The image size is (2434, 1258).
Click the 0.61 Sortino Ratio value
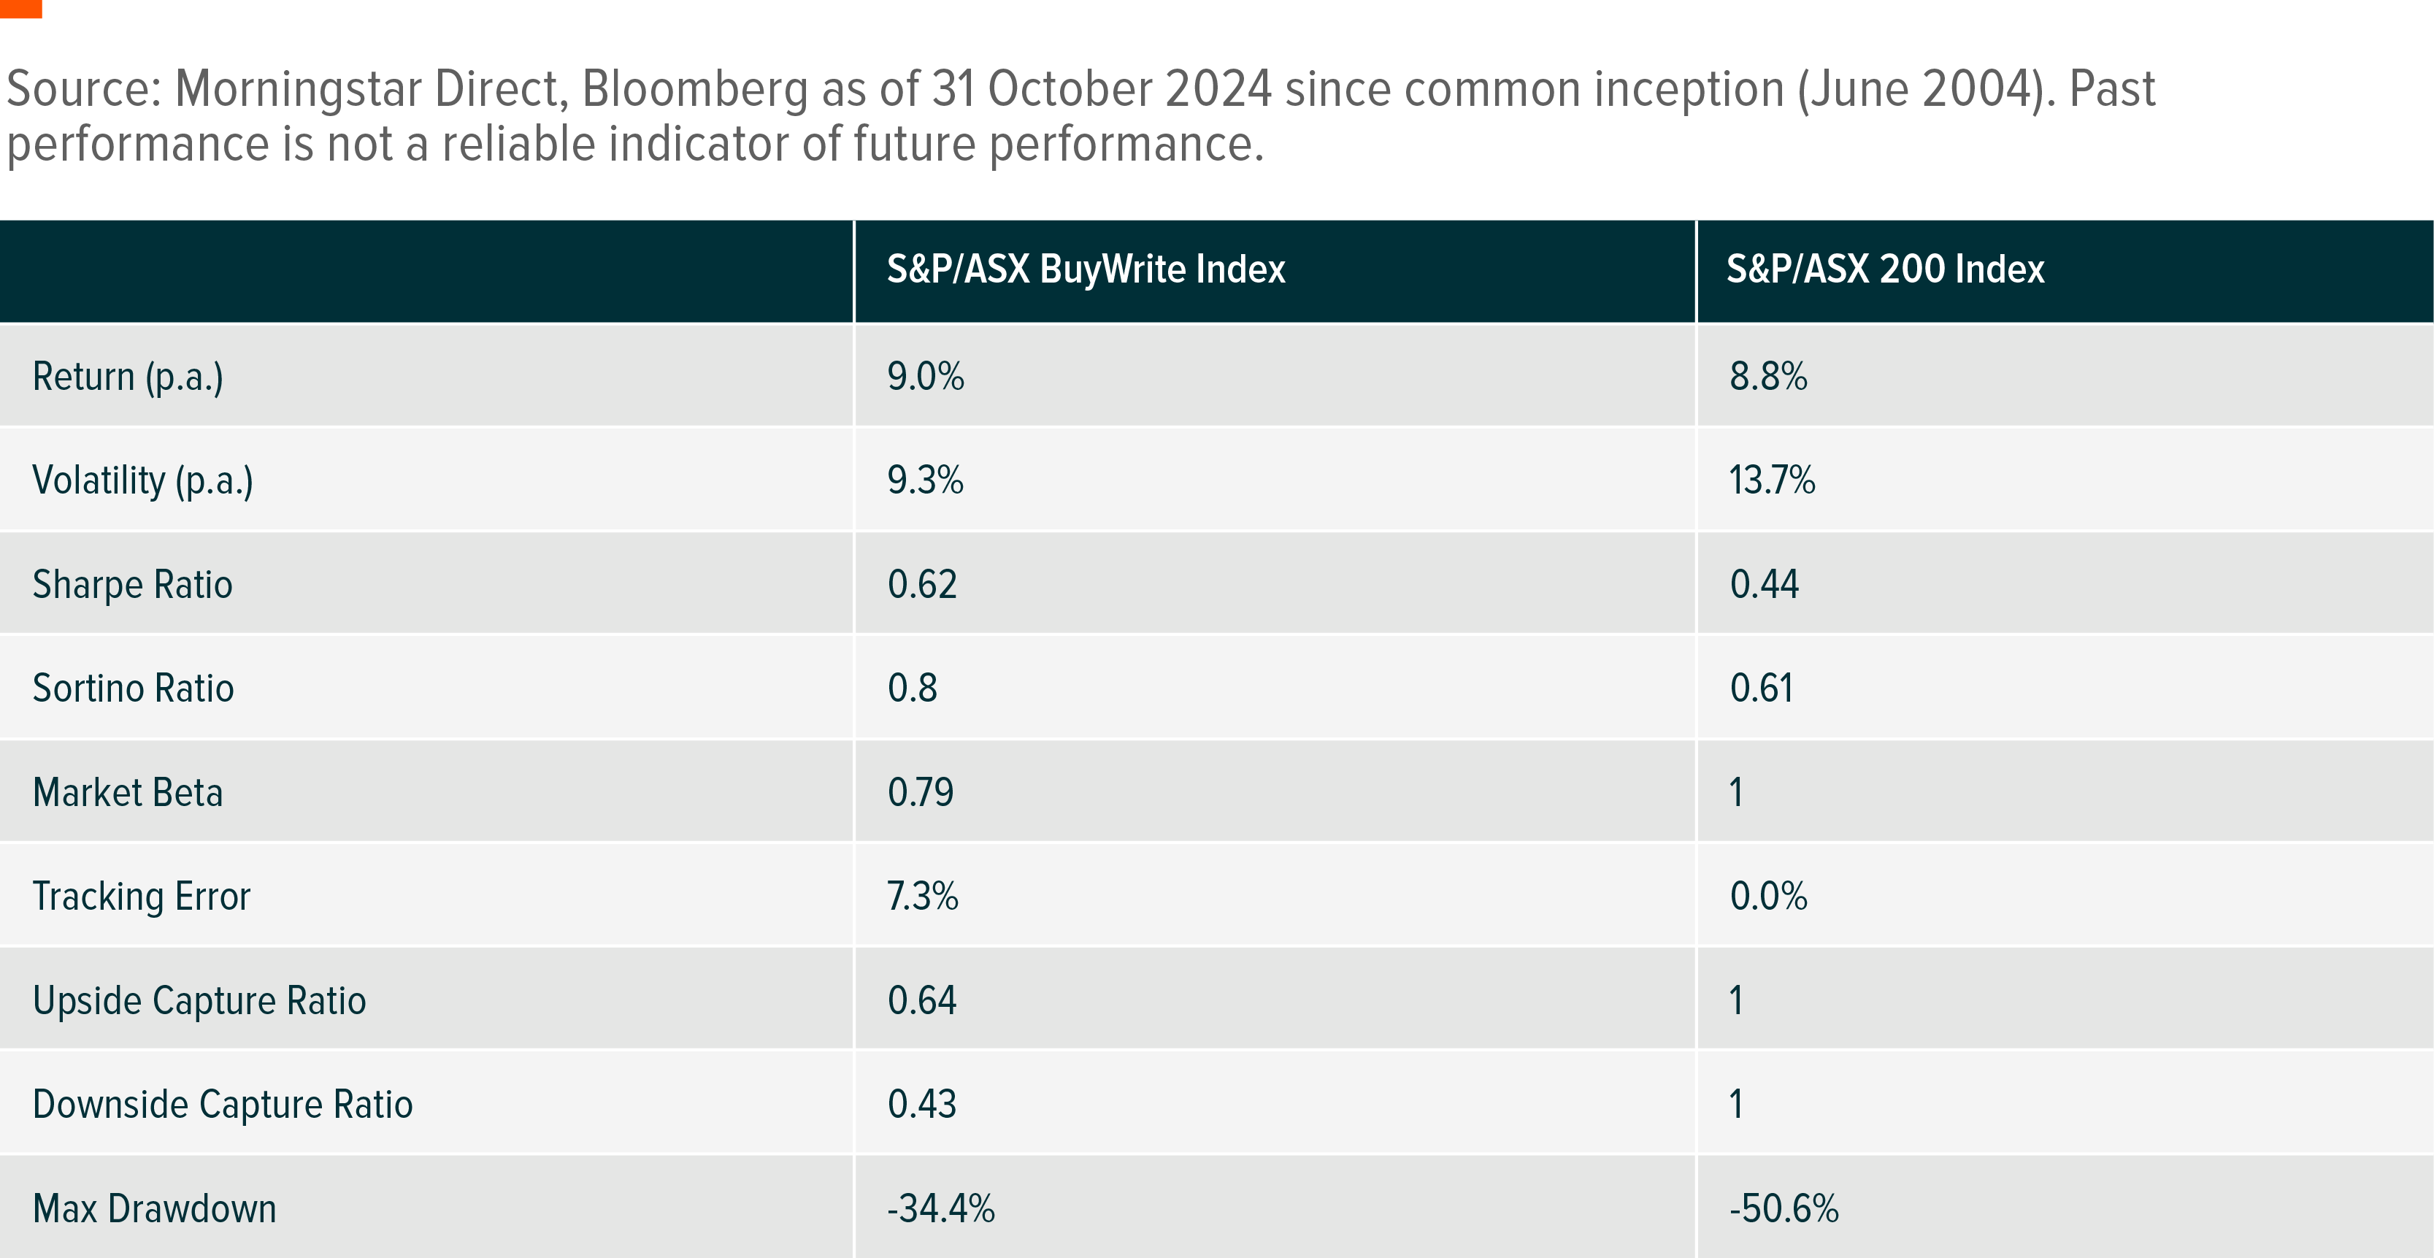click(1761, 688)
